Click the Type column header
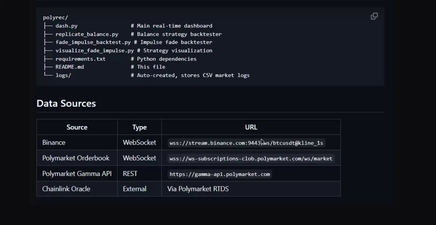 click(x=140, y=127)
